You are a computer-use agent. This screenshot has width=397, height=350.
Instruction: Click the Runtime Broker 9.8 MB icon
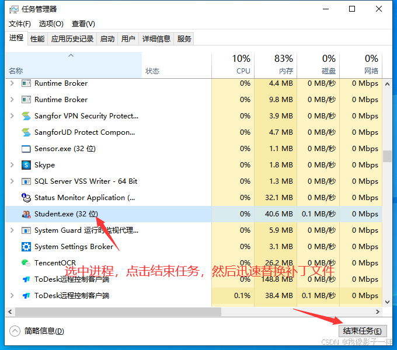tap(26, 100)
